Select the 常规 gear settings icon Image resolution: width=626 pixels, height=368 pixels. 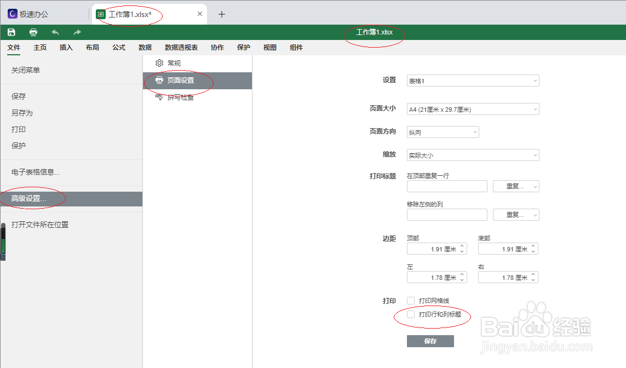coord(159,62)
